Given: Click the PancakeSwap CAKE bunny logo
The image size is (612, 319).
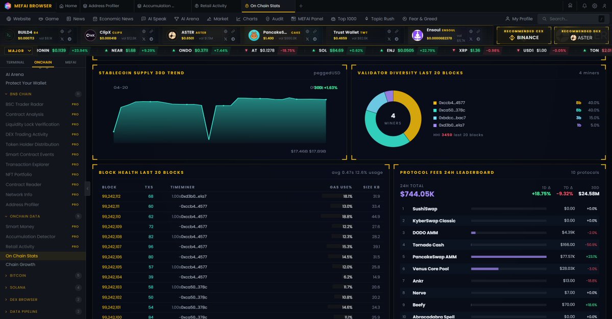Looking at the screenshot, I should pyautogui.click(x=254, y=36).
